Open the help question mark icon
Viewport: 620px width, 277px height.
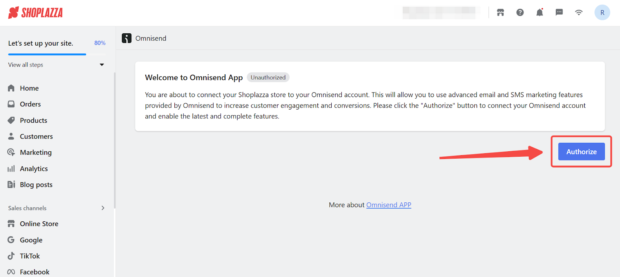point(520,12)
